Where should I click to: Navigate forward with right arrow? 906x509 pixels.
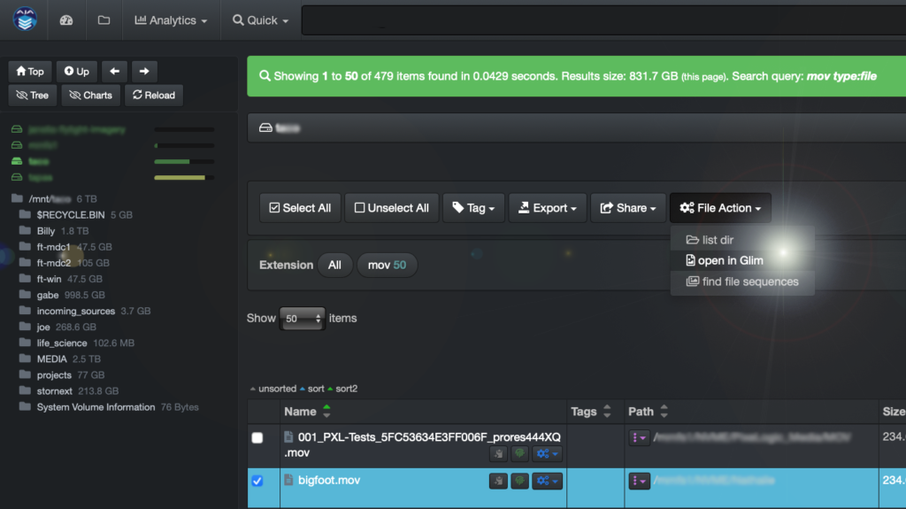144,71
